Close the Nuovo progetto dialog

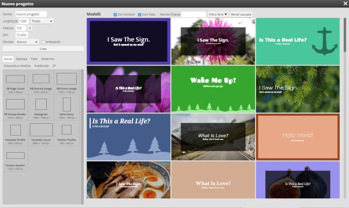click(345, 4)
